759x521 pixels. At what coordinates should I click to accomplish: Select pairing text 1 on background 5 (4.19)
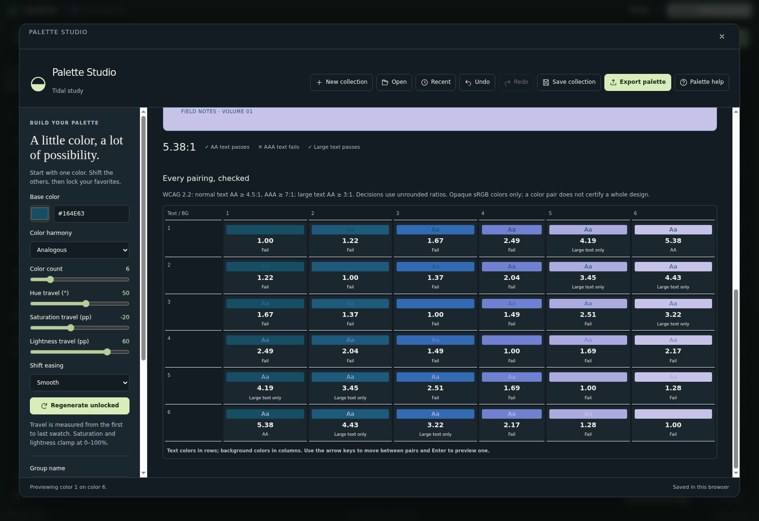click(588, 239)
